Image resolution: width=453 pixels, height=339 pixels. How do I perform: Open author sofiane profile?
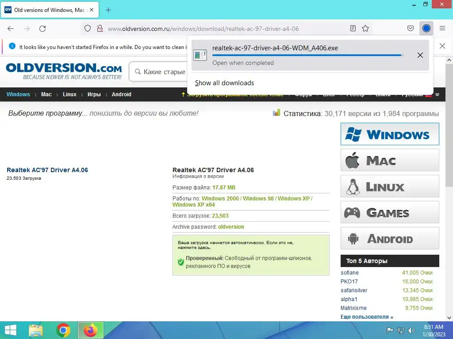(x=349, y=273)
